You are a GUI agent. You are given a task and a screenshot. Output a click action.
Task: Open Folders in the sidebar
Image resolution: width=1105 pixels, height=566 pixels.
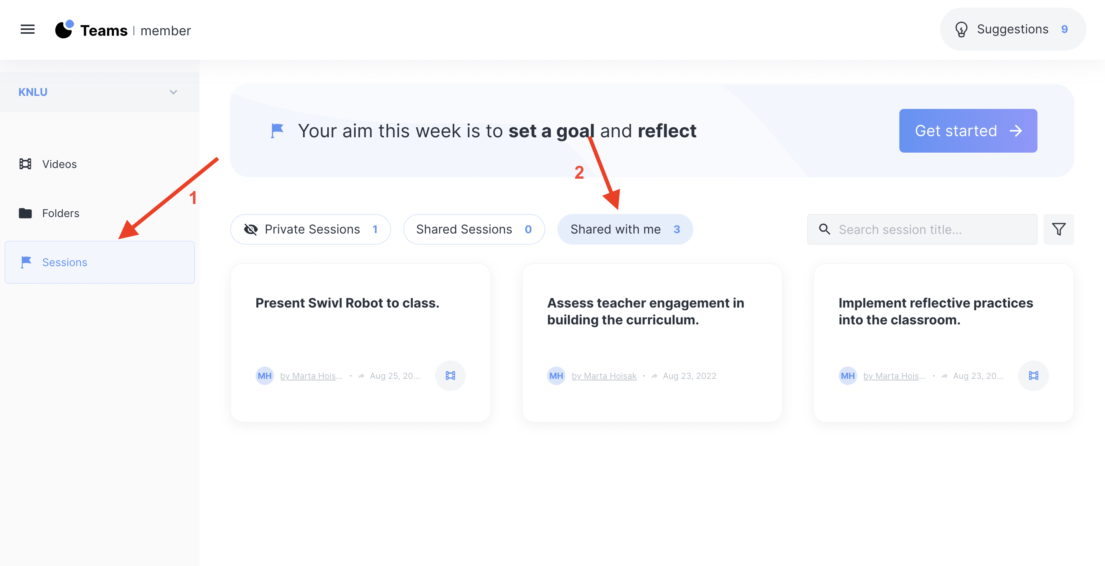pos(61,213)
